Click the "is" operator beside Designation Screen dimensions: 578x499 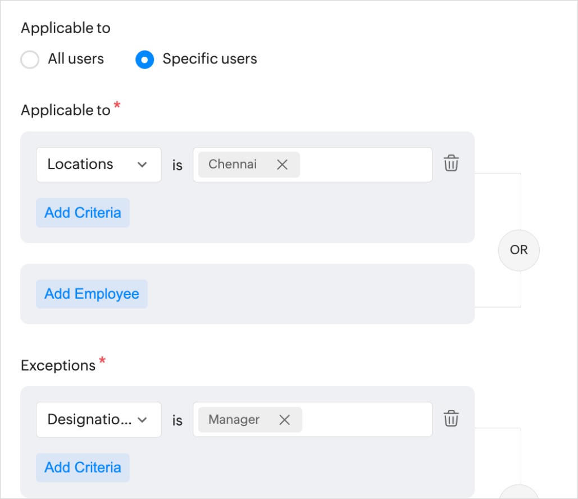click(178, 420)
